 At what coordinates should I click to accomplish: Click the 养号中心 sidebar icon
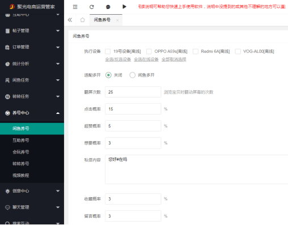point(7,113)
